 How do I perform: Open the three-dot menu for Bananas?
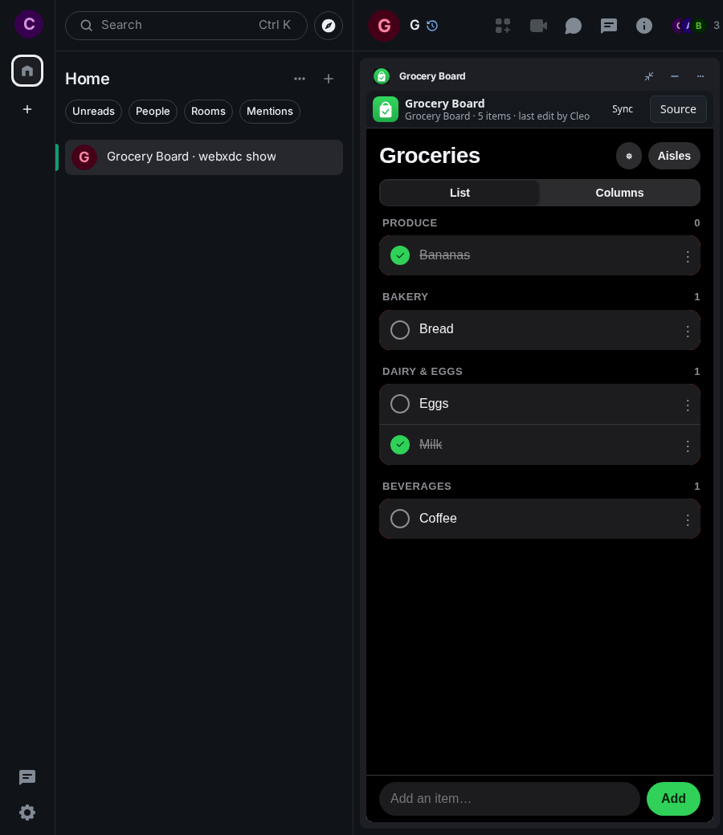pos(688,257)
